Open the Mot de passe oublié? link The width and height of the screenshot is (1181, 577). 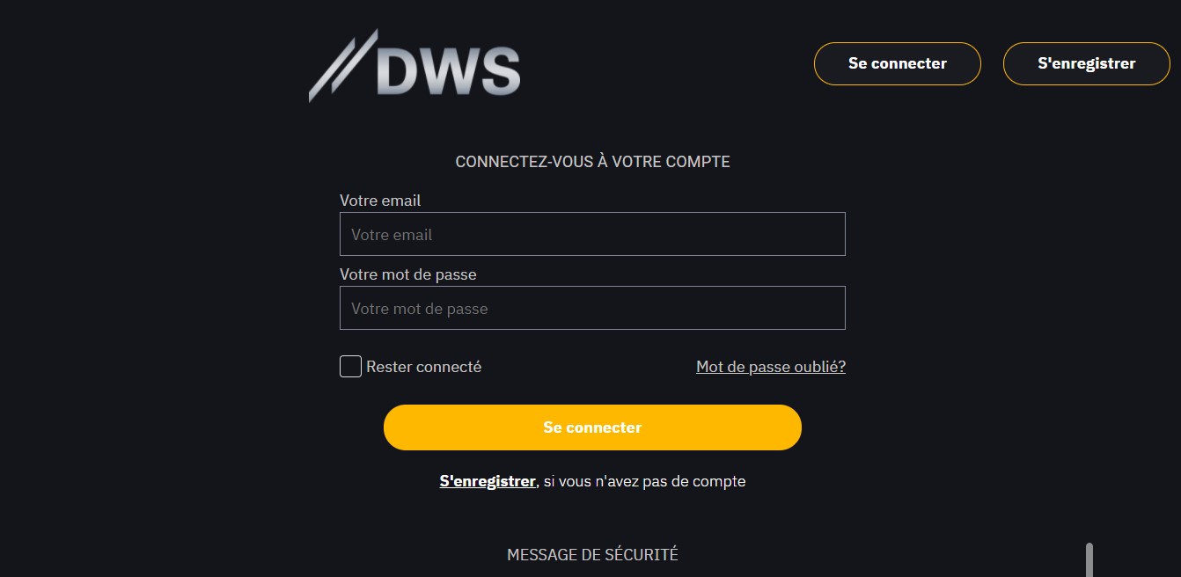[770, 367]
